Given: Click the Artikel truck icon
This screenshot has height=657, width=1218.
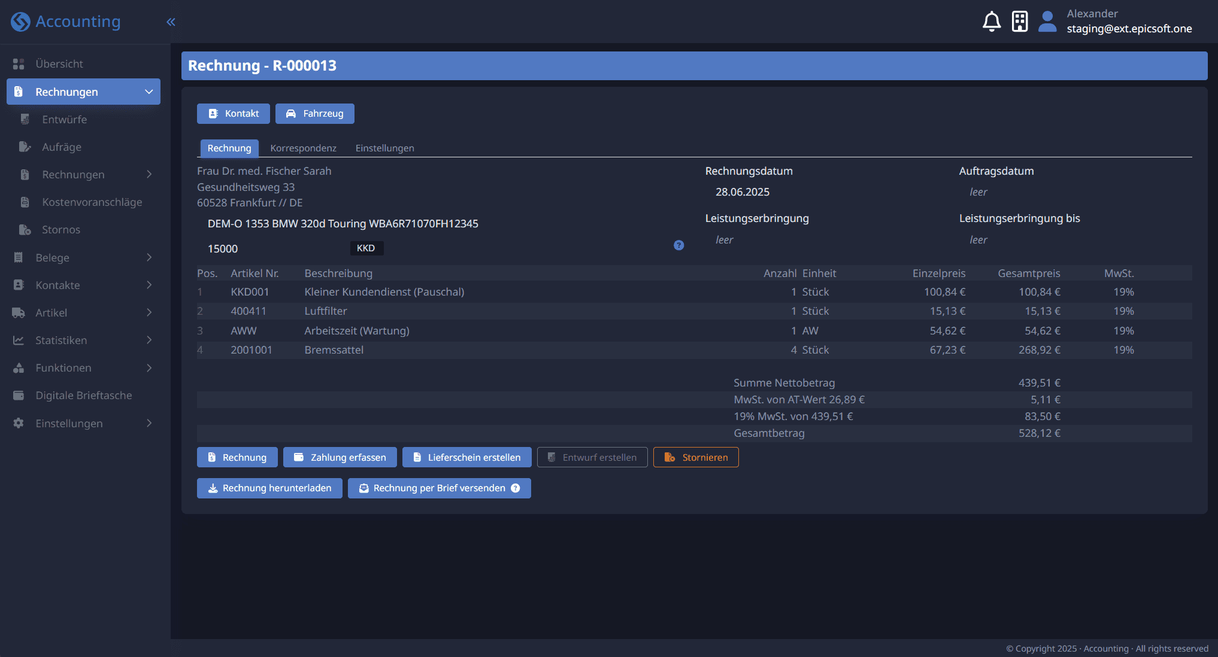Looking at the screenshot, I should coord(19,313).
